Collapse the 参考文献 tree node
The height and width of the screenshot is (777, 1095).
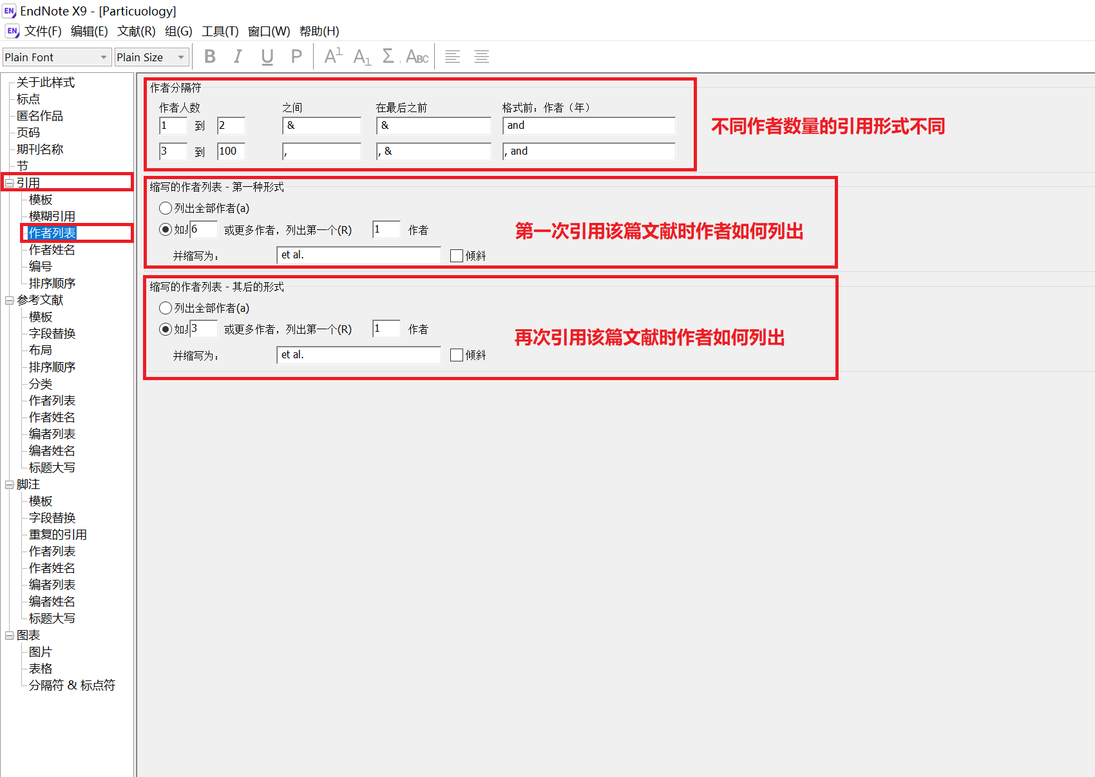click(x=10, y=300)
